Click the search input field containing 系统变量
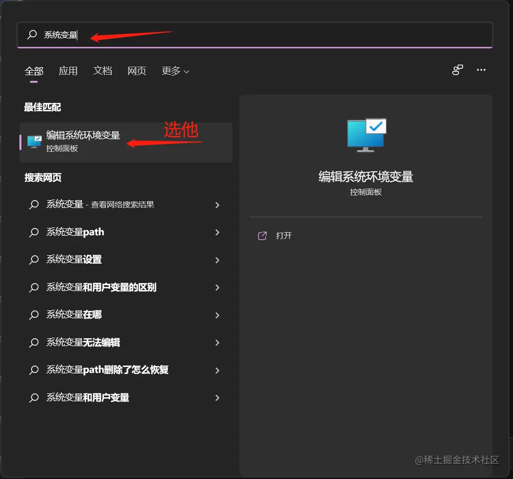 pyautogui.click(x=255, y=35)
